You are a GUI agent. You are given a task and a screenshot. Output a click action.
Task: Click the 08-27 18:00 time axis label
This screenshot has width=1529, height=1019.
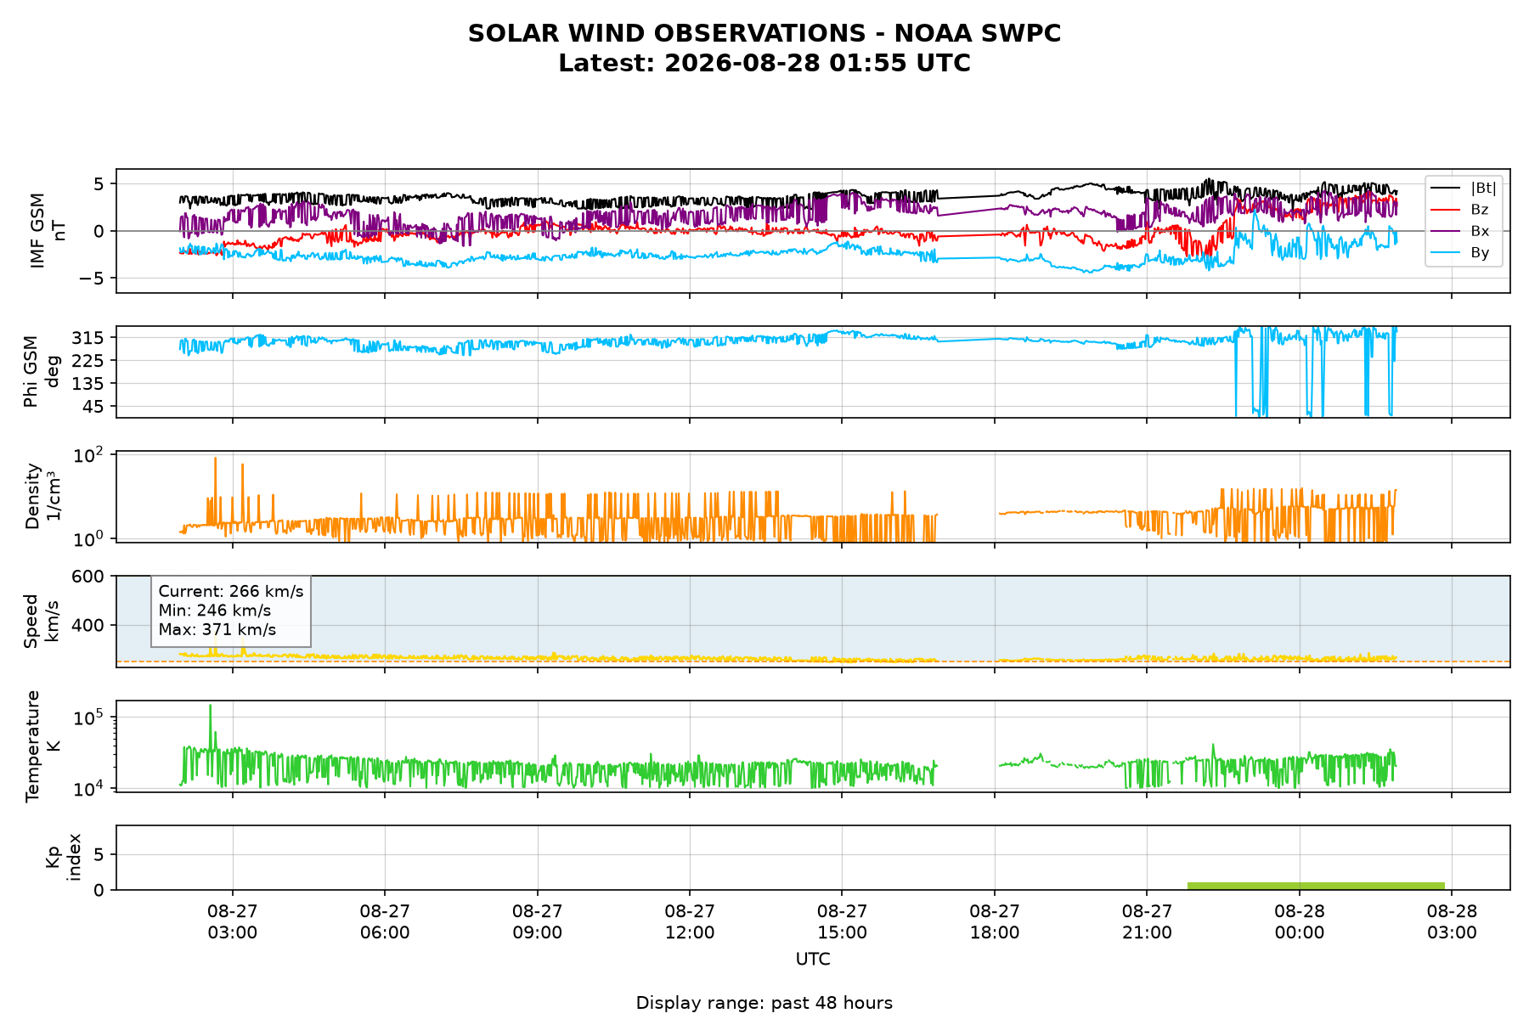(x=995, y=921)
